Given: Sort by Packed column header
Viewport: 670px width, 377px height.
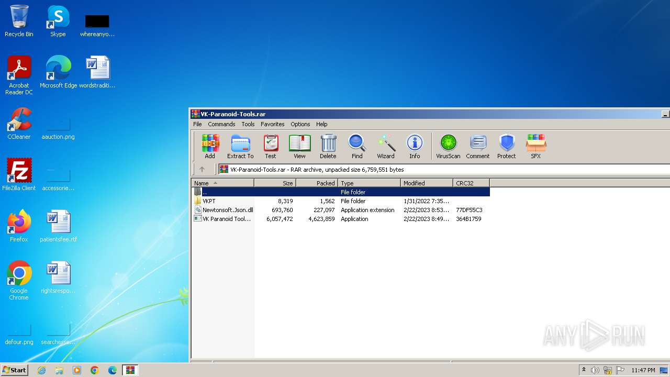Looking at the screenshot, I should point(317,183).
